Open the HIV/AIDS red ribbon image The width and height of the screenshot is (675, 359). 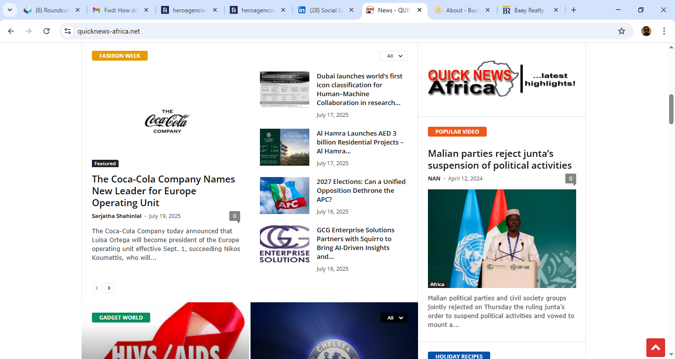pos(166,330)
